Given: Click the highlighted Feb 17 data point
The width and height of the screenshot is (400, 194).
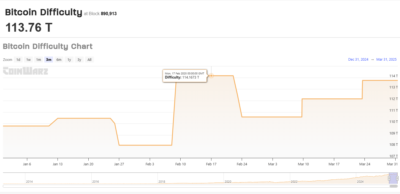Looking at the screenshot, I should 211,76.
